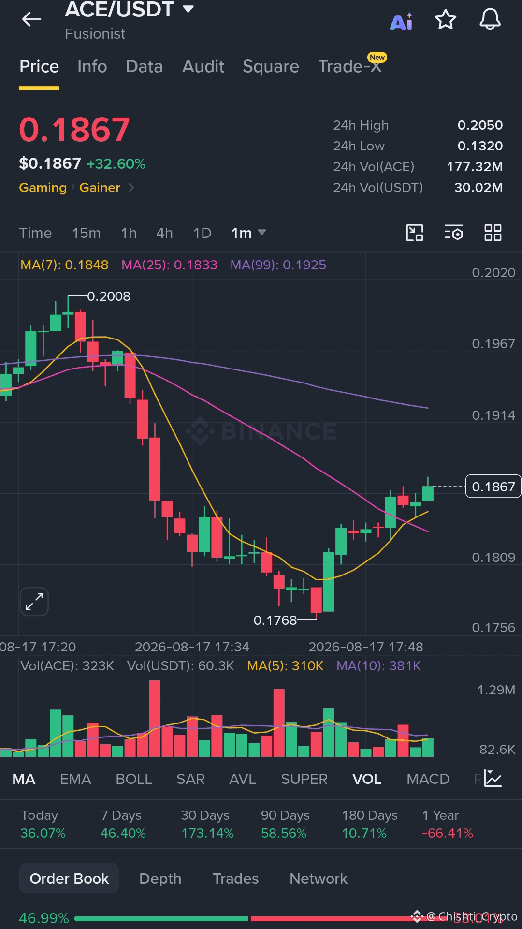Toggle the EMA indicator

[x=75, y=779]
